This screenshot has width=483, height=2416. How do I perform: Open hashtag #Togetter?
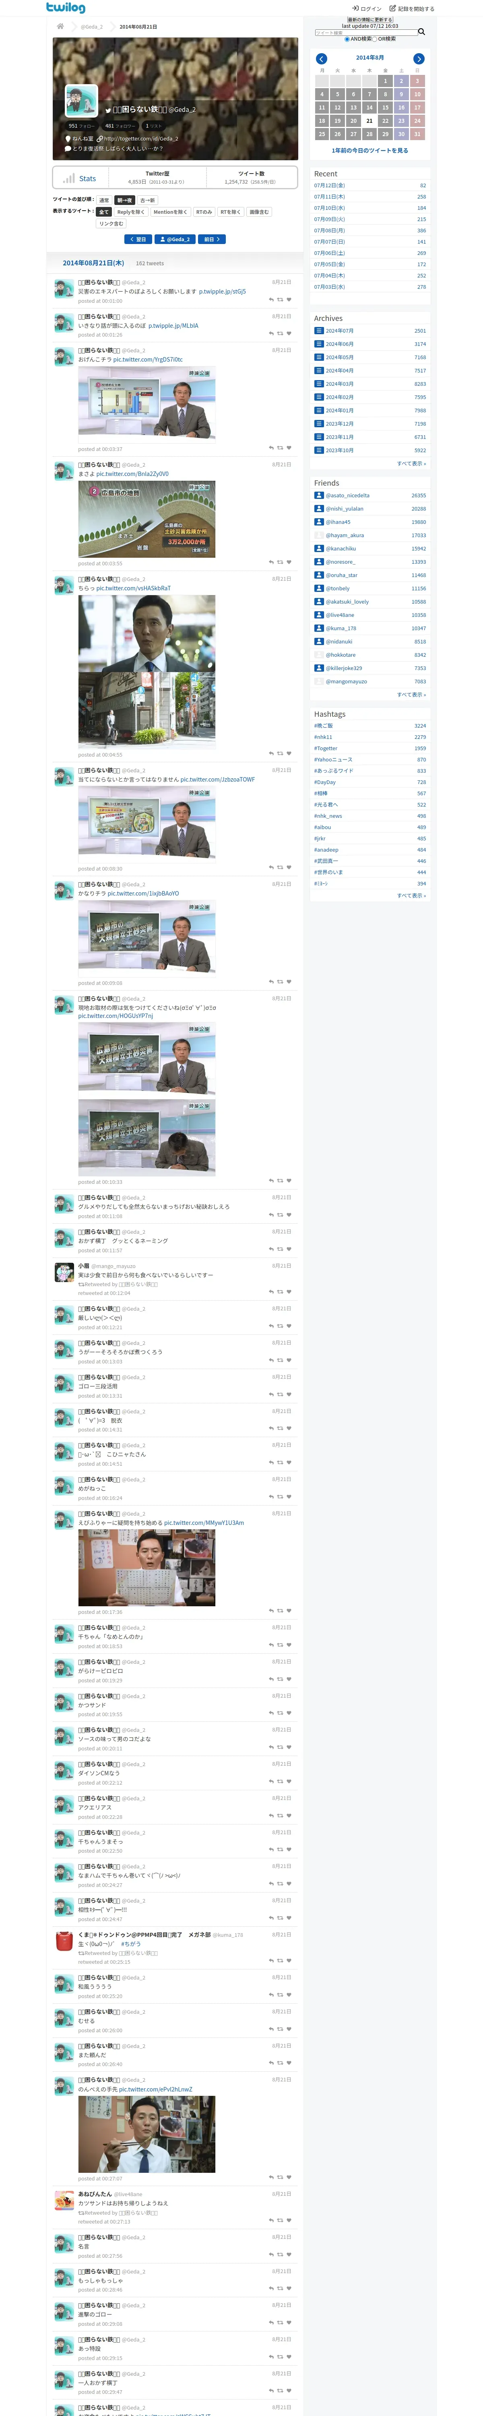click(x=326, y=749)
